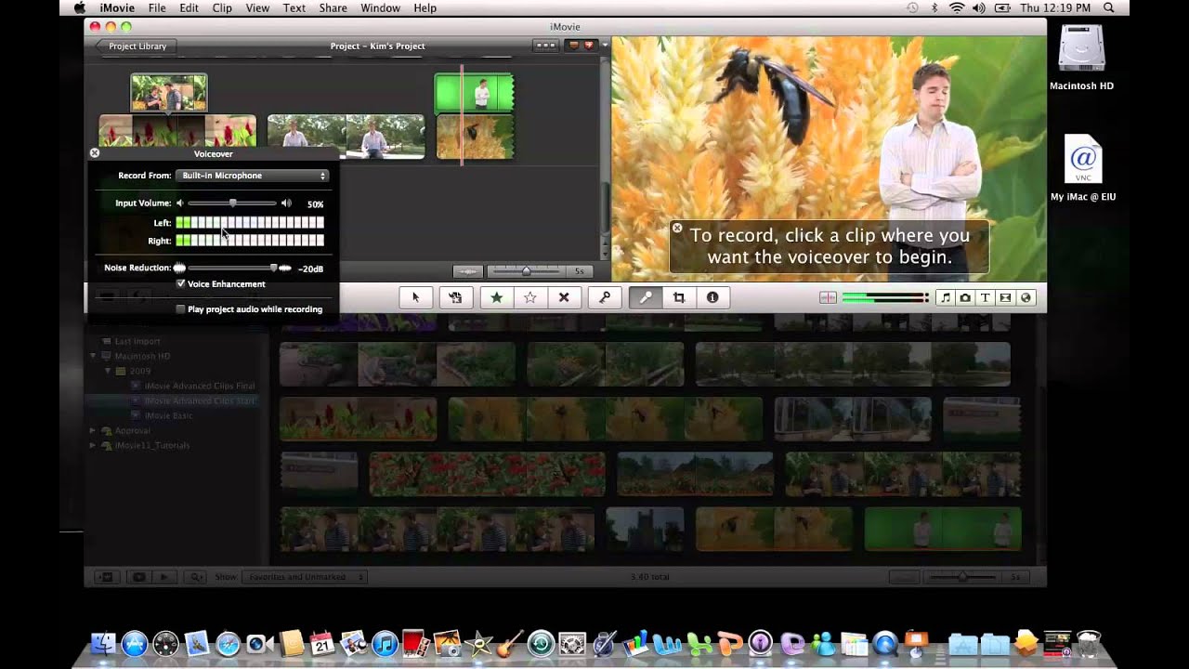Open Finder from the dock
Screen dimensions: 1189x669
(x=103, y=643)
